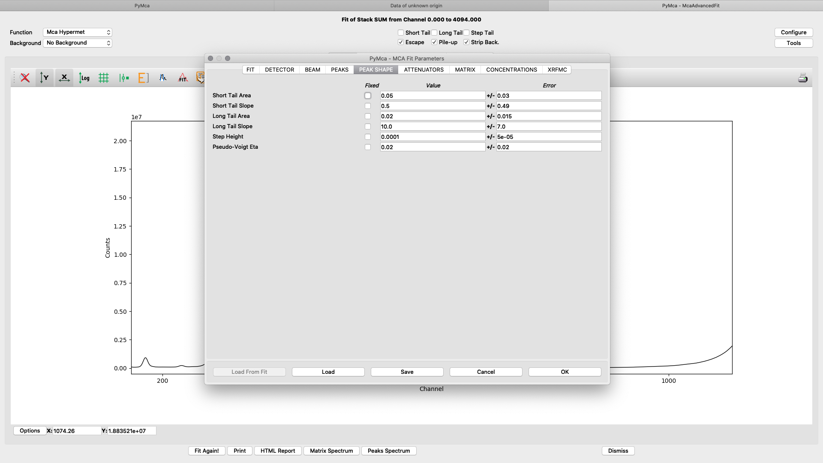
Task: Click the printer icon
Action: tap(802, 78)
